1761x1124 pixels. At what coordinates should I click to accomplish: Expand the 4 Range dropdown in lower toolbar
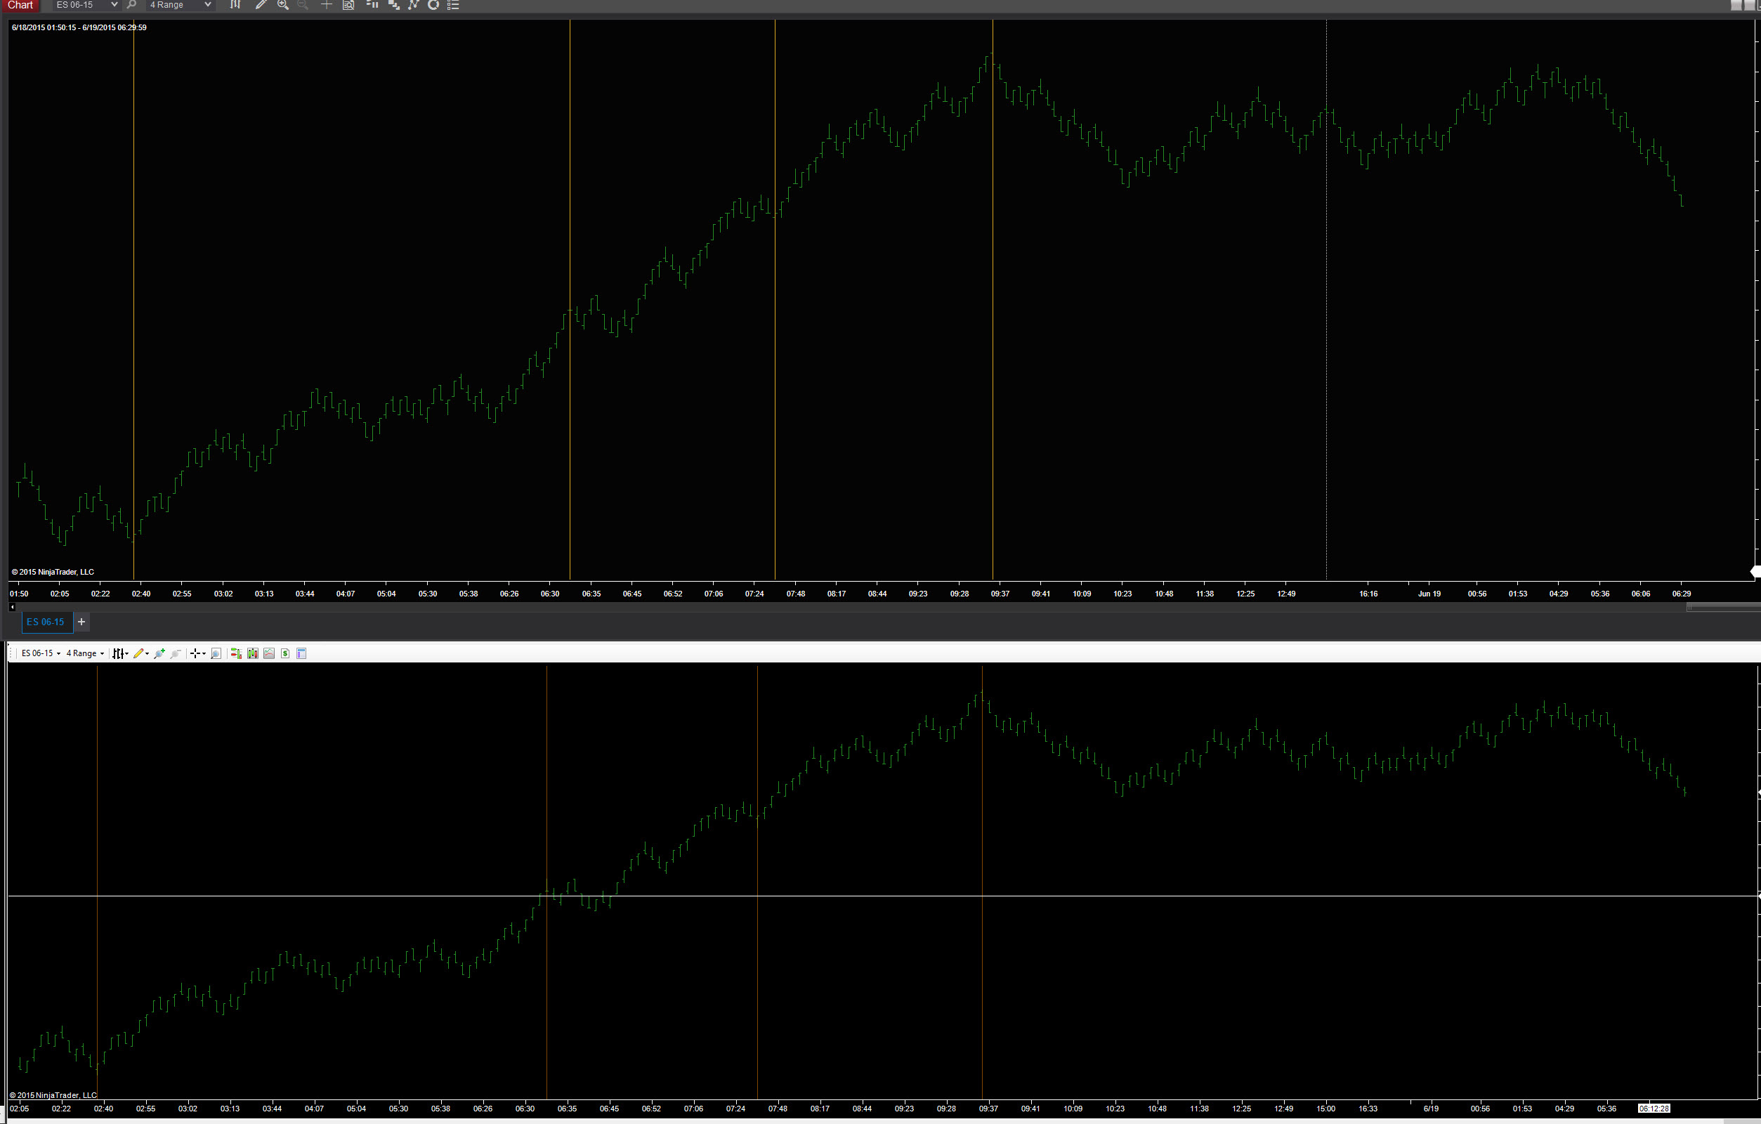point(86,653)
